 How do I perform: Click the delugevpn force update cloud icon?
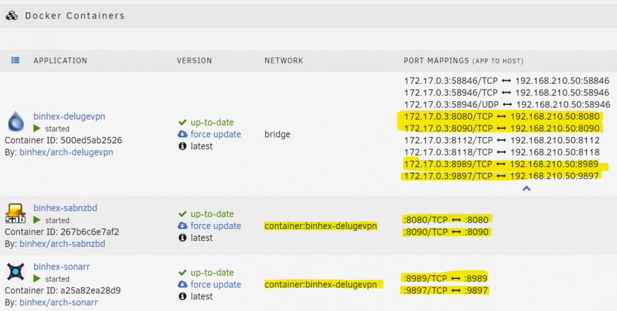coord(182,134)
